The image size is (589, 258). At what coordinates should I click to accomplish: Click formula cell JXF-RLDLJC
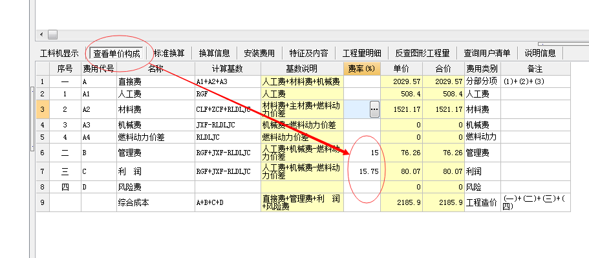coord(228,125)
